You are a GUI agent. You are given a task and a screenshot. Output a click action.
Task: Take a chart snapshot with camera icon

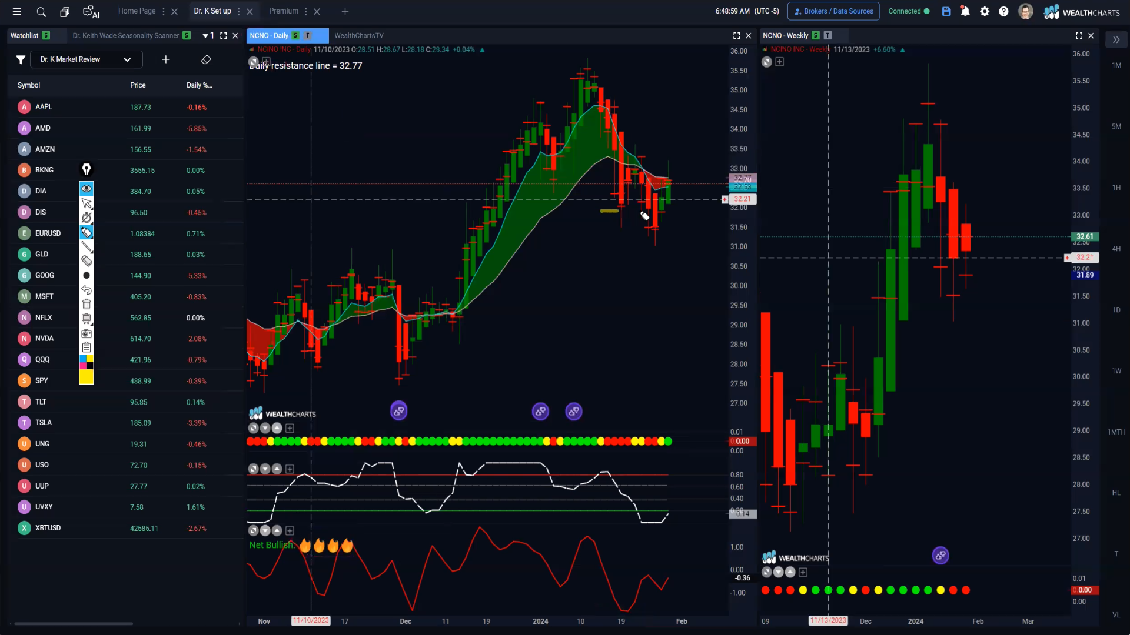click(x=87, y=333)
